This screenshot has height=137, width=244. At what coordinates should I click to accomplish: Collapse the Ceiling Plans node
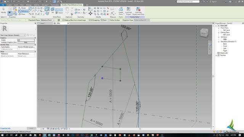pos(218,32)
